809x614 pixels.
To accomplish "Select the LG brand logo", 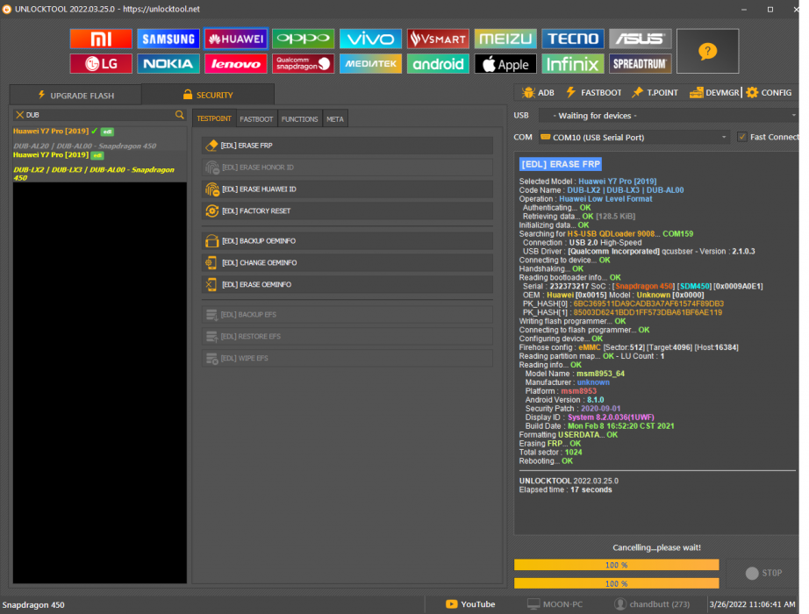I will point(101,63).
